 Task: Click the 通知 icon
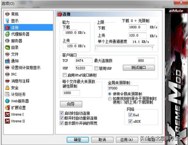(x=7, y=61)
